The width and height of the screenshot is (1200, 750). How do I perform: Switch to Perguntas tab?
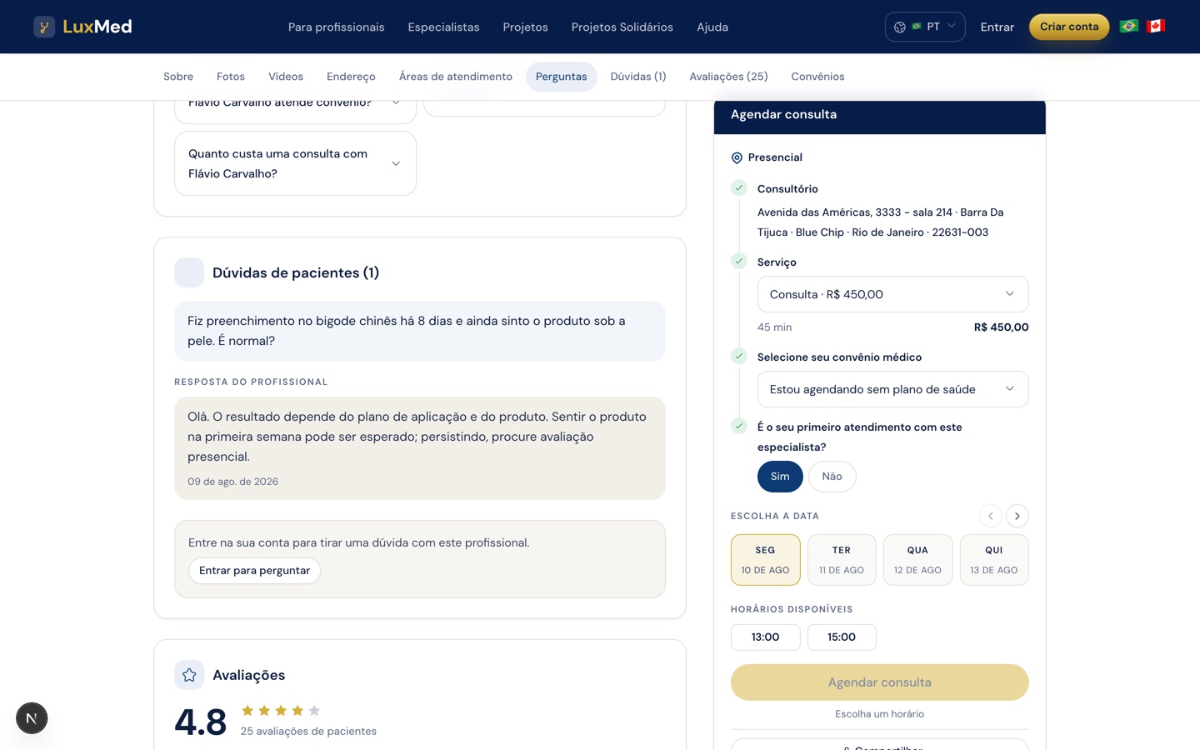(x=562, y=77)
